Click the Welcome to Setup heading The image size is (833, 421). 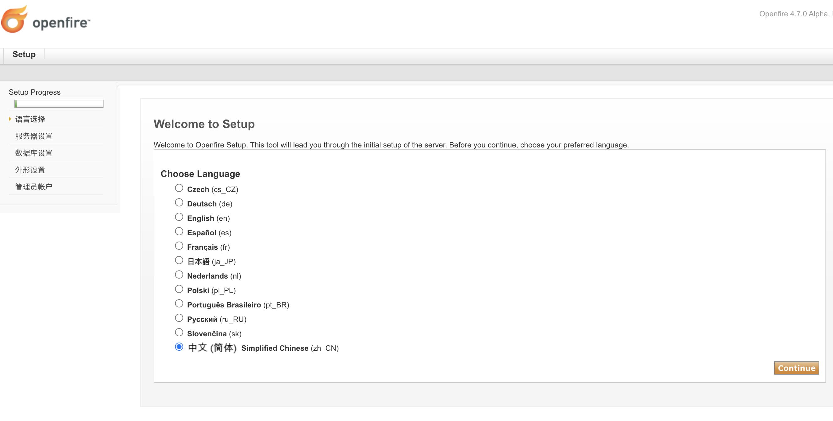tap(204, 124)
